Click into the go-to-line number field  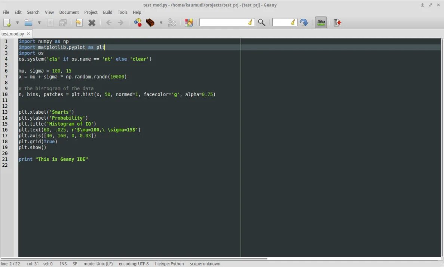(281, 22)
